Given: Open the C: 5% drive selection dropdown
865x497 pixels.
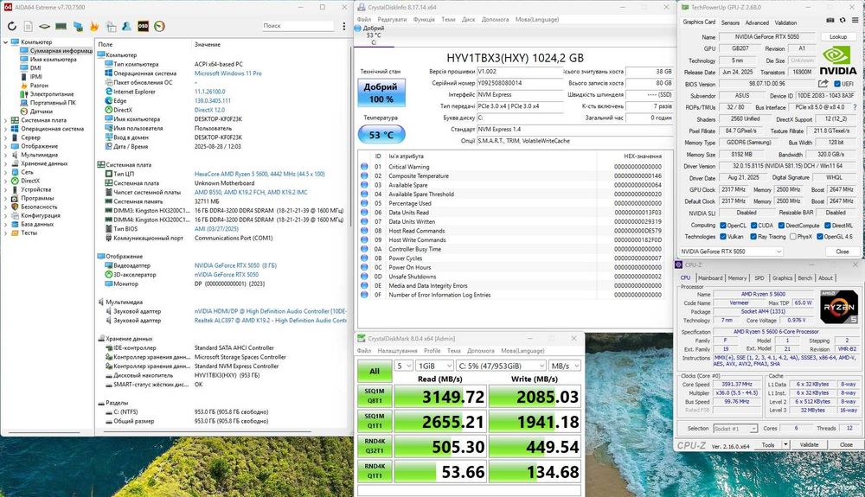Looking at the screenshot, I should point(501,366).
